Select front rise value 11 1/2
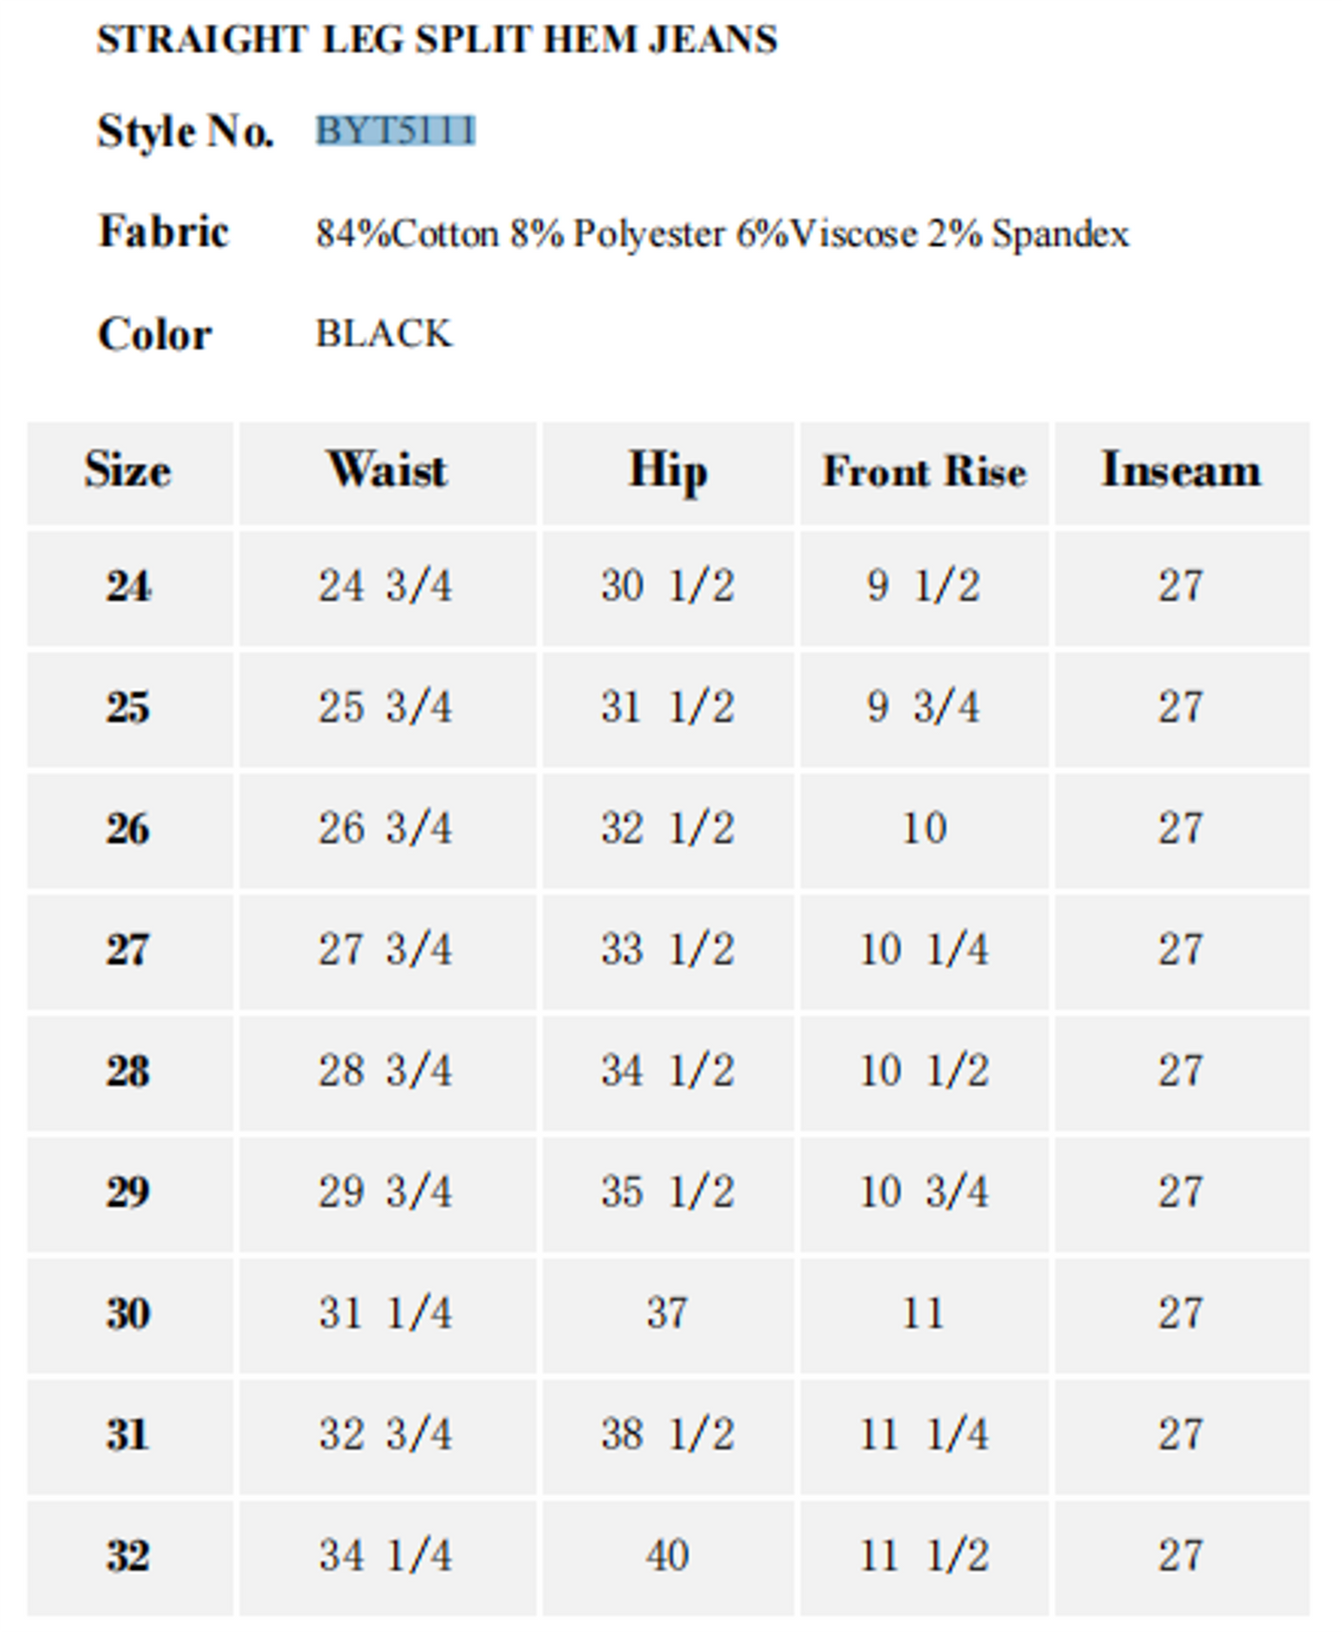This screenshot has width=1344, height=1632. pyautogui.click(x=924, y=1556)
